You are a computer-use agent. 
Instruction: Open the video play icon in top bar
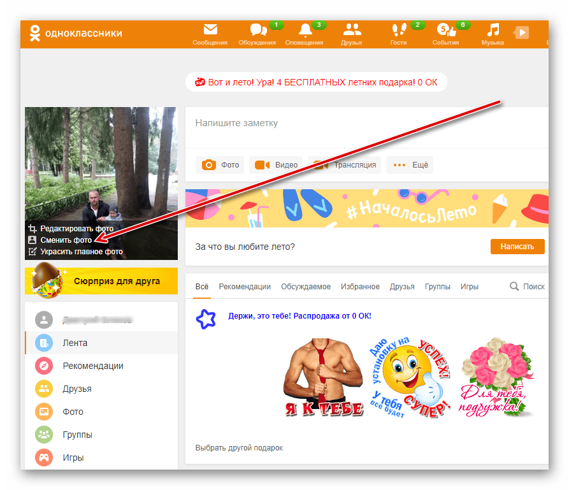coord(521,32)
